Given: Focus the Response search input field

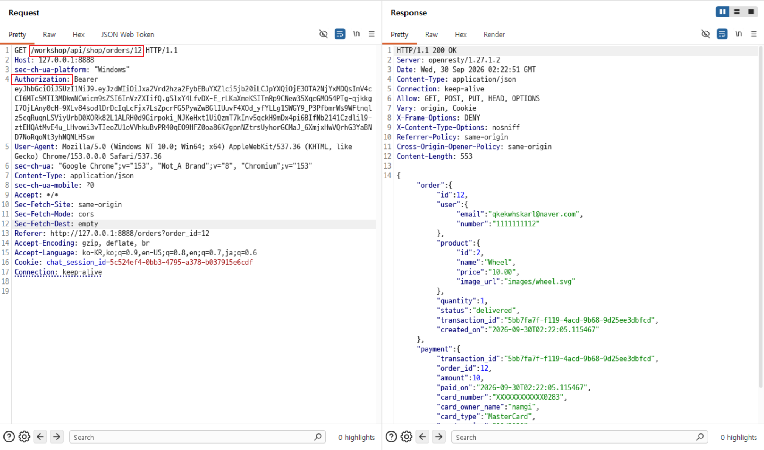Looking at the screenshot, I should click(580, 437).
